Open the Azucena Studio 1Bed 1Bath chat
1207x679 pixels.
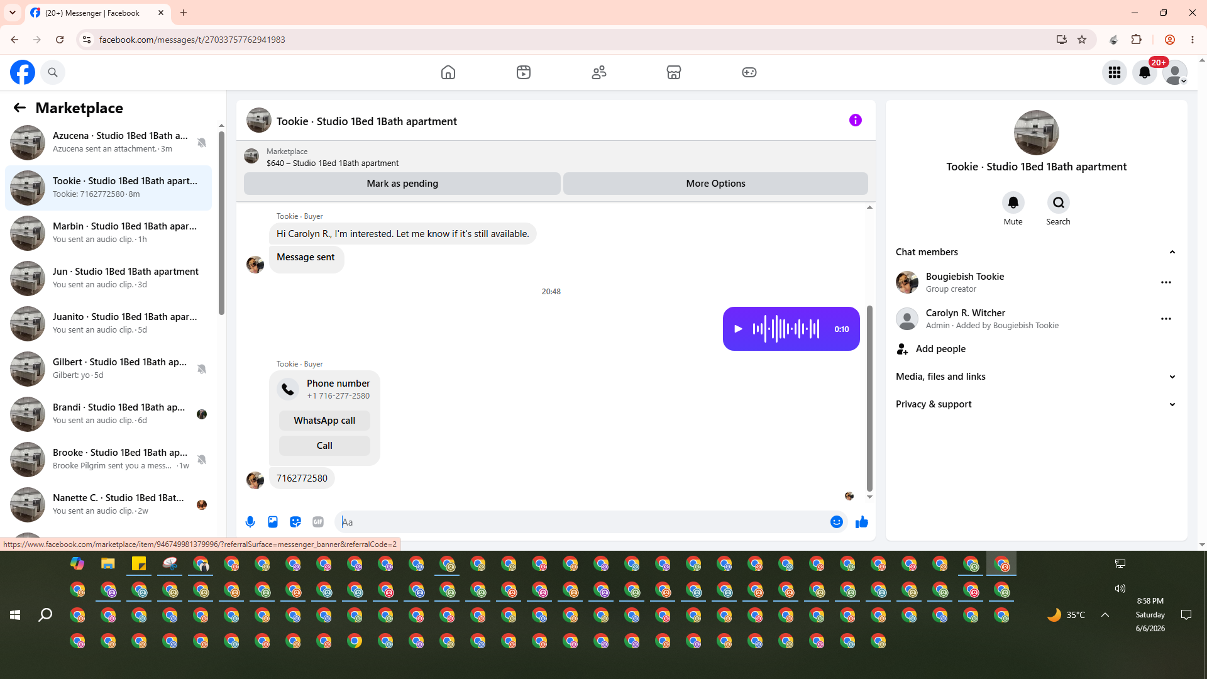coord(108,142)
